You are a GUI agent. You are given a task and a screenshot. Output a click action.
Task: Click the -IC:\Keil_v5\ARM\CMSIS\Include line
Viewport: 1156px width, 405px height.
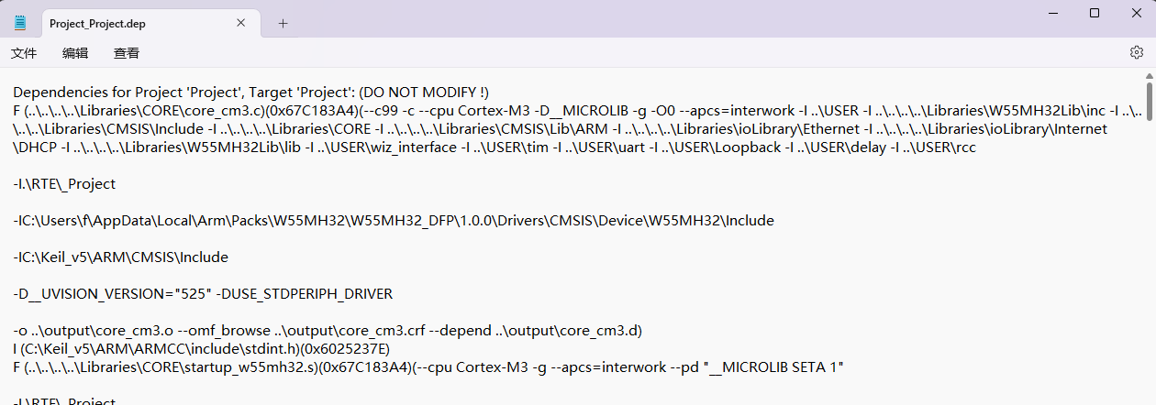(x=120, y=257)
